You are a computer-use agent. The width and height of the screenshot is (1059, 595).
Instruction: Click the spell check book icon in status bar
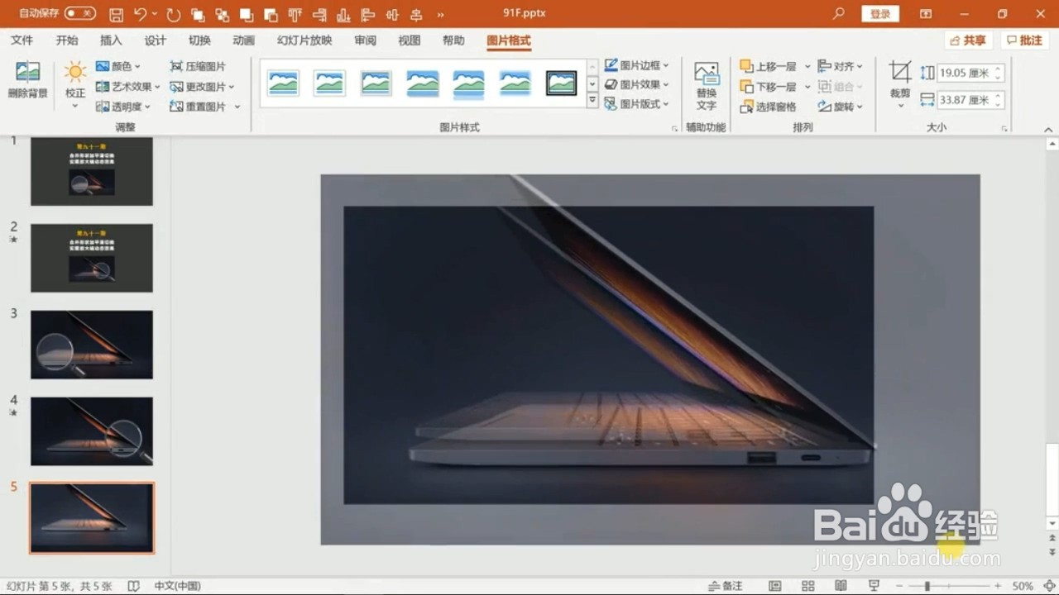133,586
